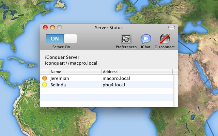
Task: Open Preferences from the toolbar
Action: pos(126,39)
